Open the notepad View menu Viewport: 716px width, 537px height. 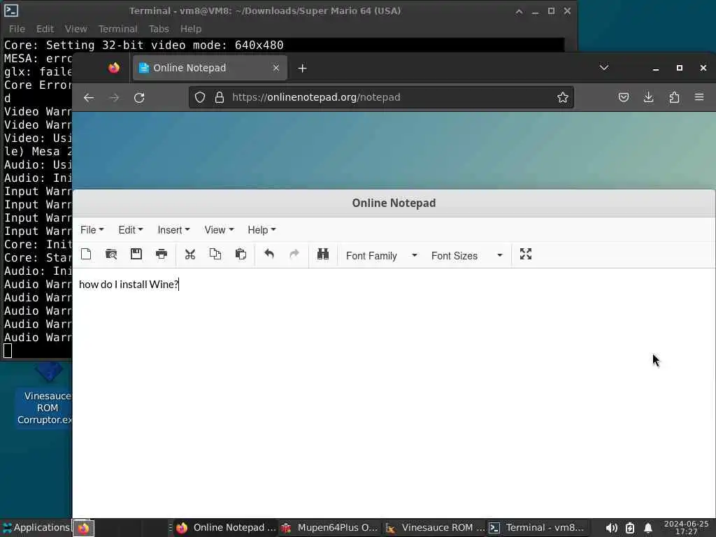219,229
